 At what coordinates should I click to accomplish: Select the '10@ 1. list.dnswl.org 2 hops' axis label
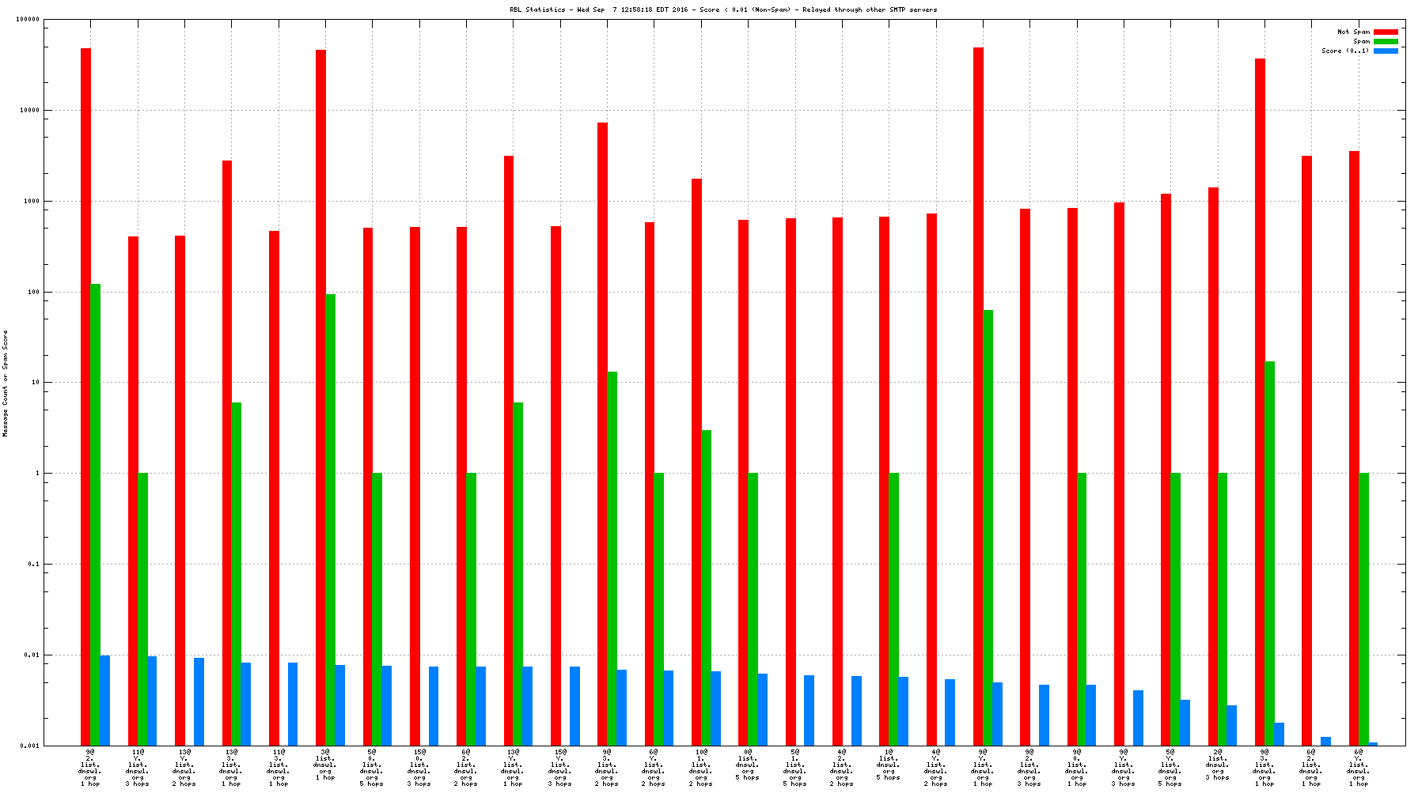coord(701,768)
